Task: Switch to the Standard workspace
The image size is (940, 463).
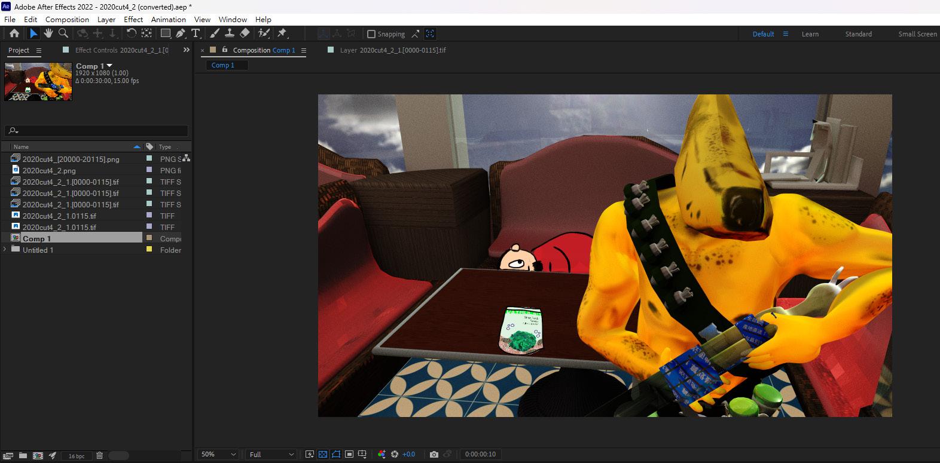Action: click(x=859, y=34)
